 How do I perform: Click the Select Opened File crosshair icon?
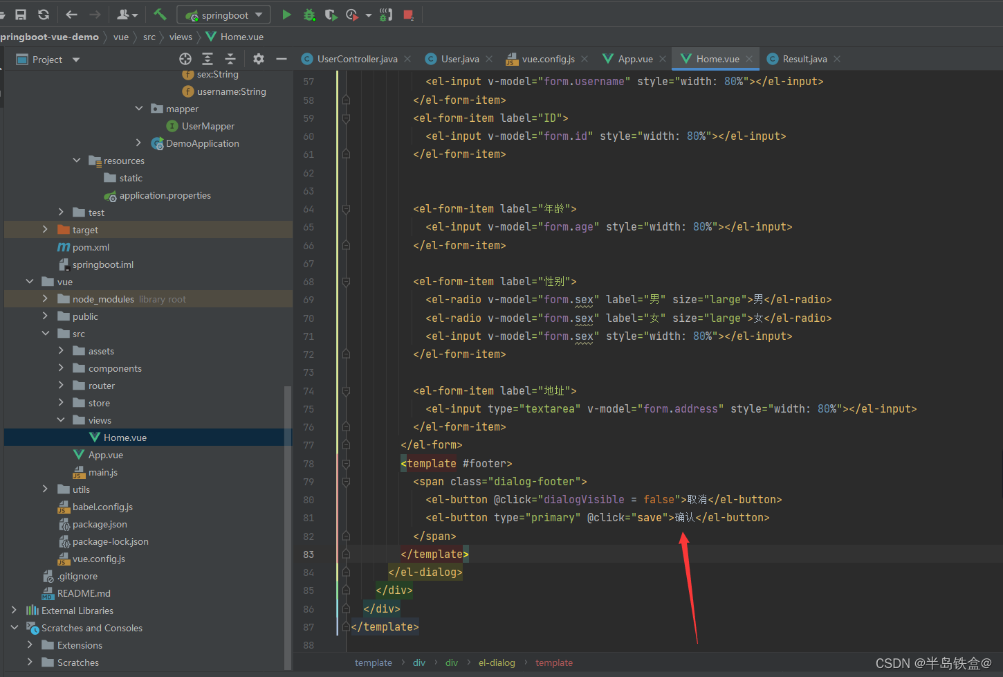tap(185, 59)
